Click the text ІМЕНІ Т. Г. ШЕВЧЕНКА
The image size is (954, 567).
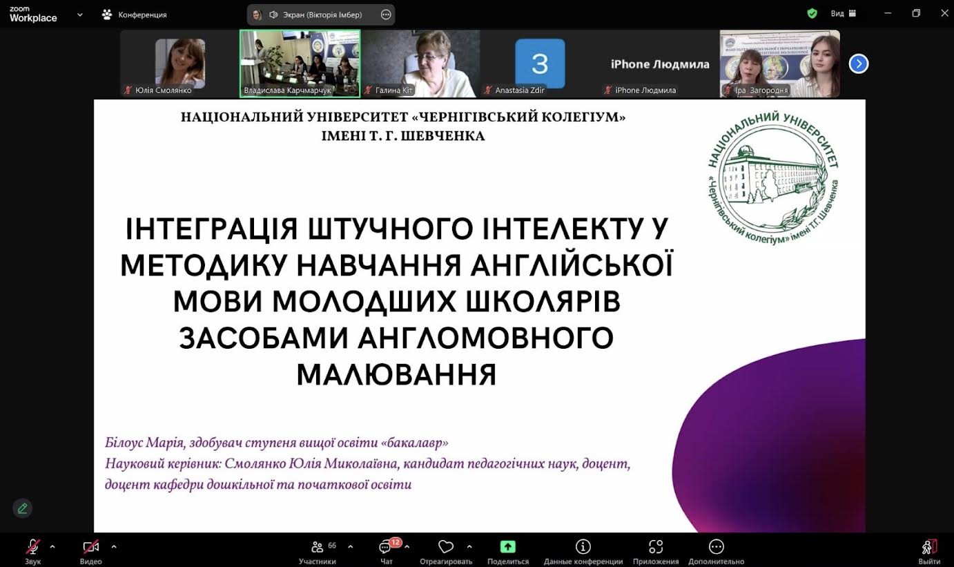[x=403, y=136]
